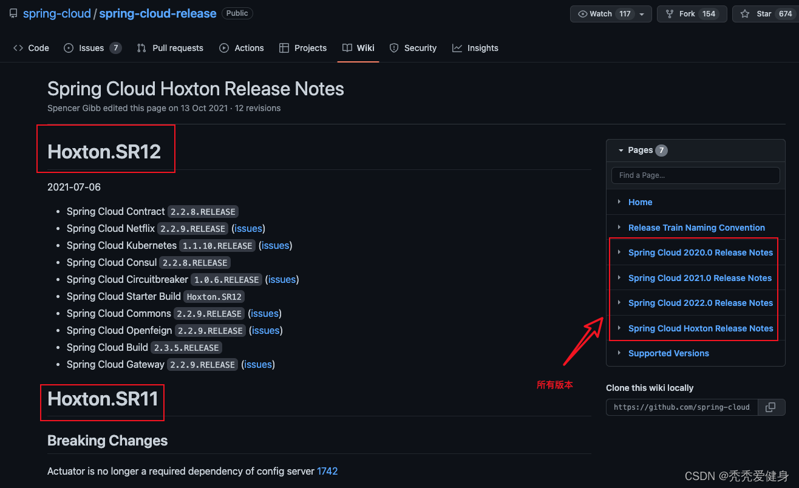This screenshot has width=799, height=488.
Task: Open Spring Cloud Openfeign issues link
Action: 265,331
